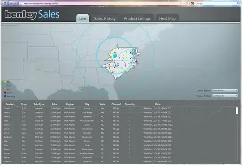
Task: Select the Live tab
Action: tap(82, 18)
